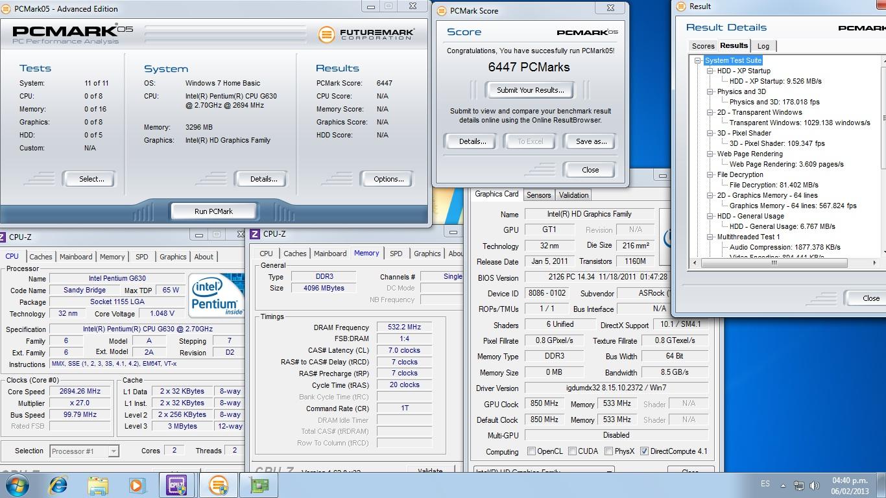Collapse the Multithreaded Test 1 node
Screen dimensions: 886x498
point(710,237)
